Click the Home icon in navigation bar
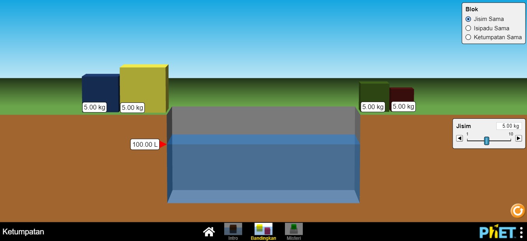The image size is (527, 241). [x=209, y=232]
